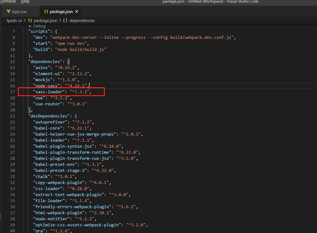Click the "vue-router" dependency key

(x=47, y=104)
